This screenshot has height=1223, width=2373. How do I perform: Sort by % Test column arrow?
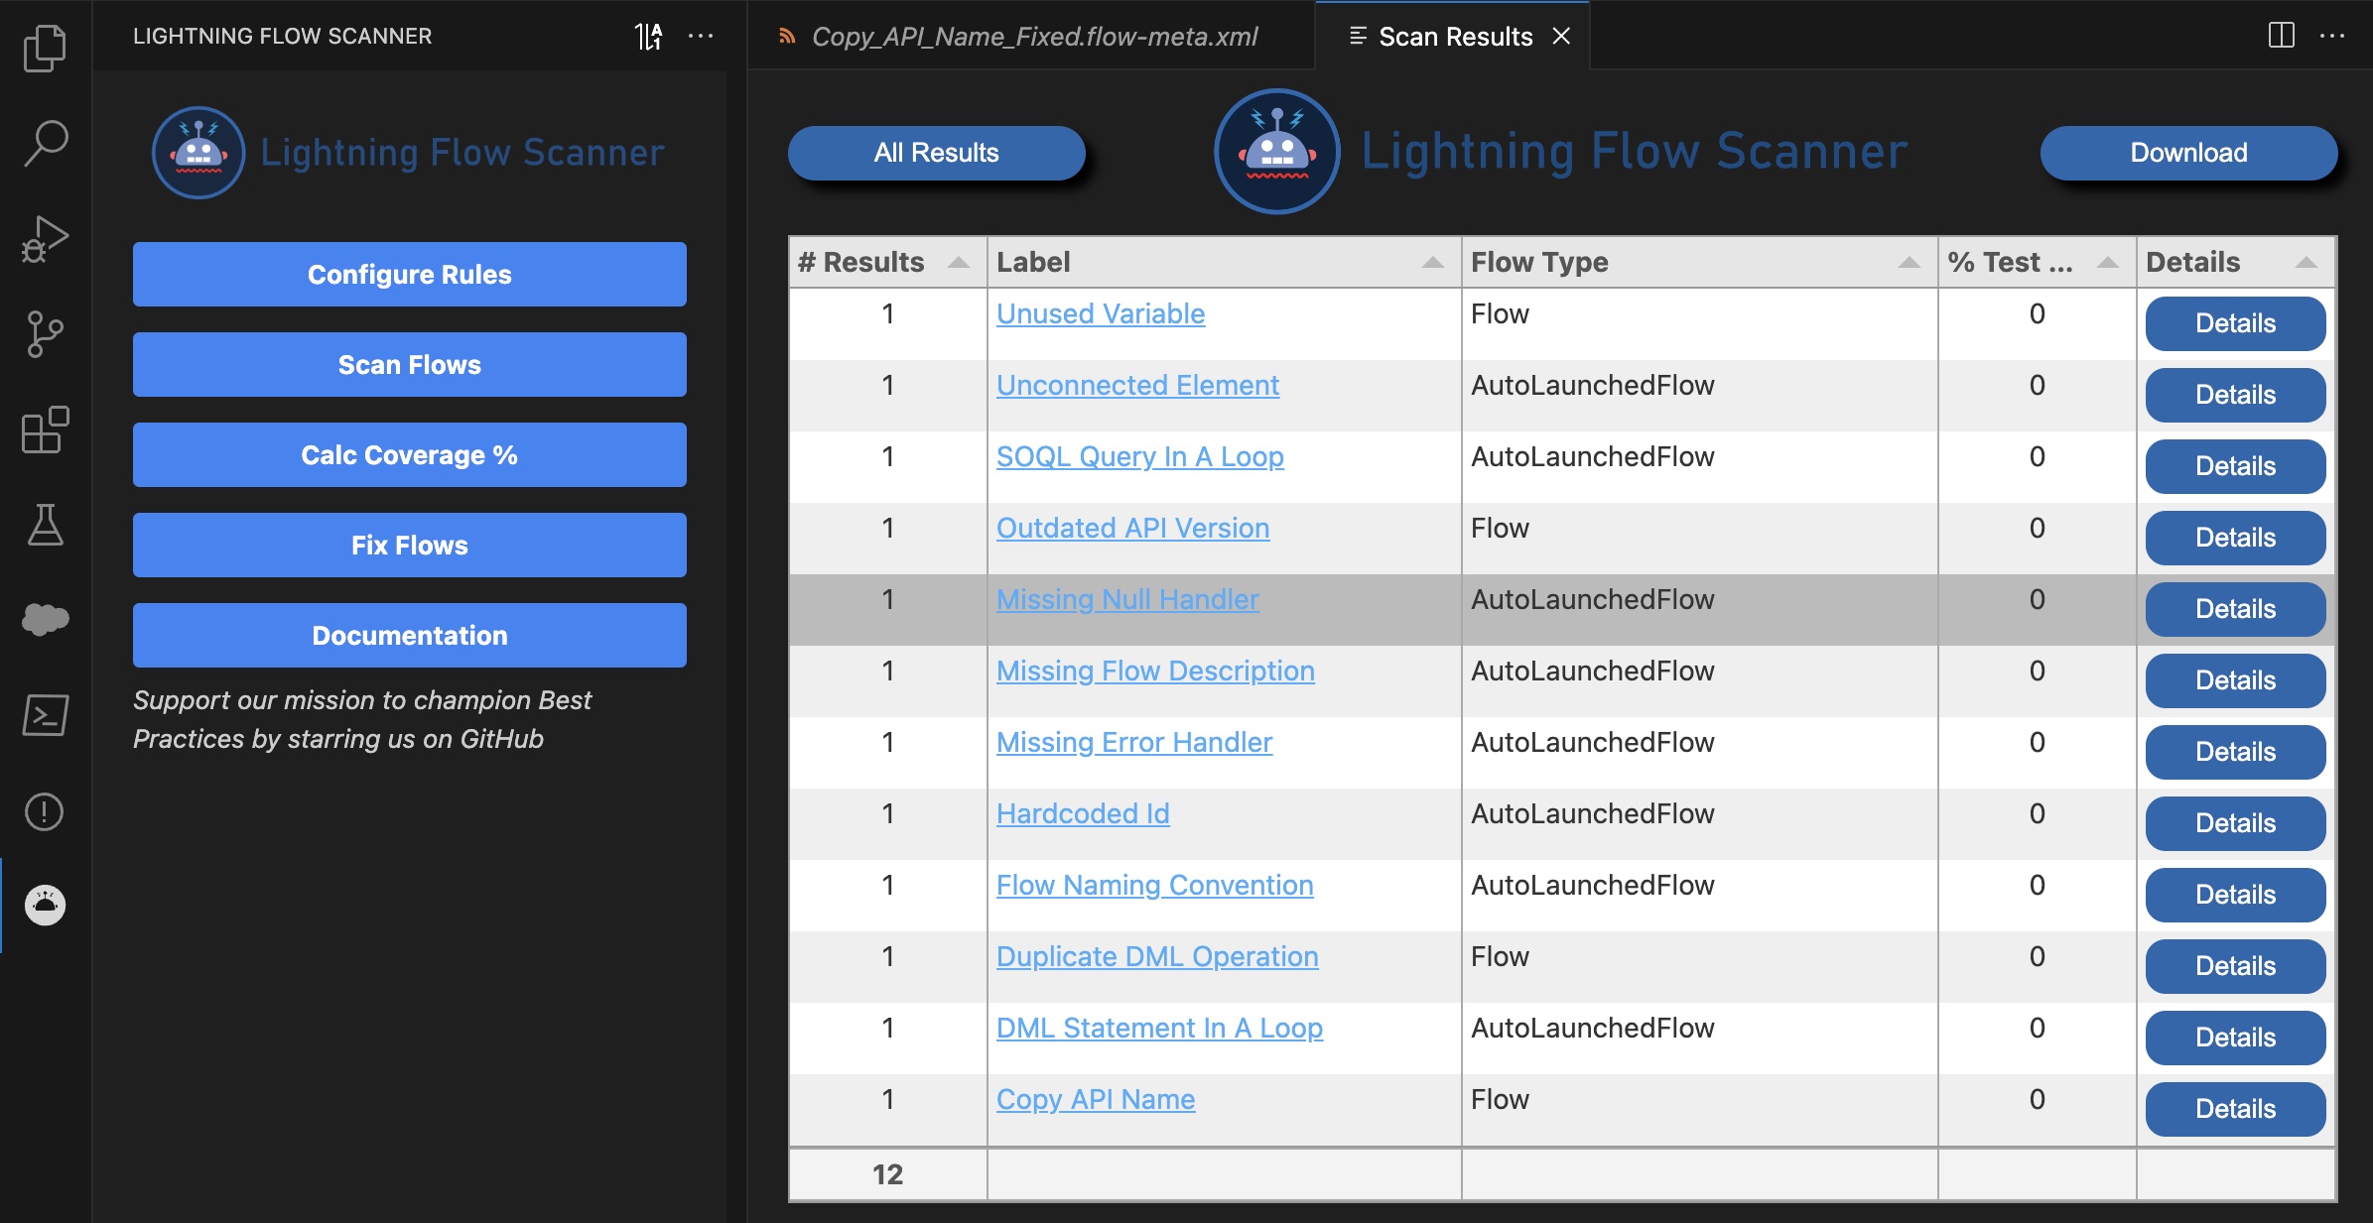(x=2107, y=262)
